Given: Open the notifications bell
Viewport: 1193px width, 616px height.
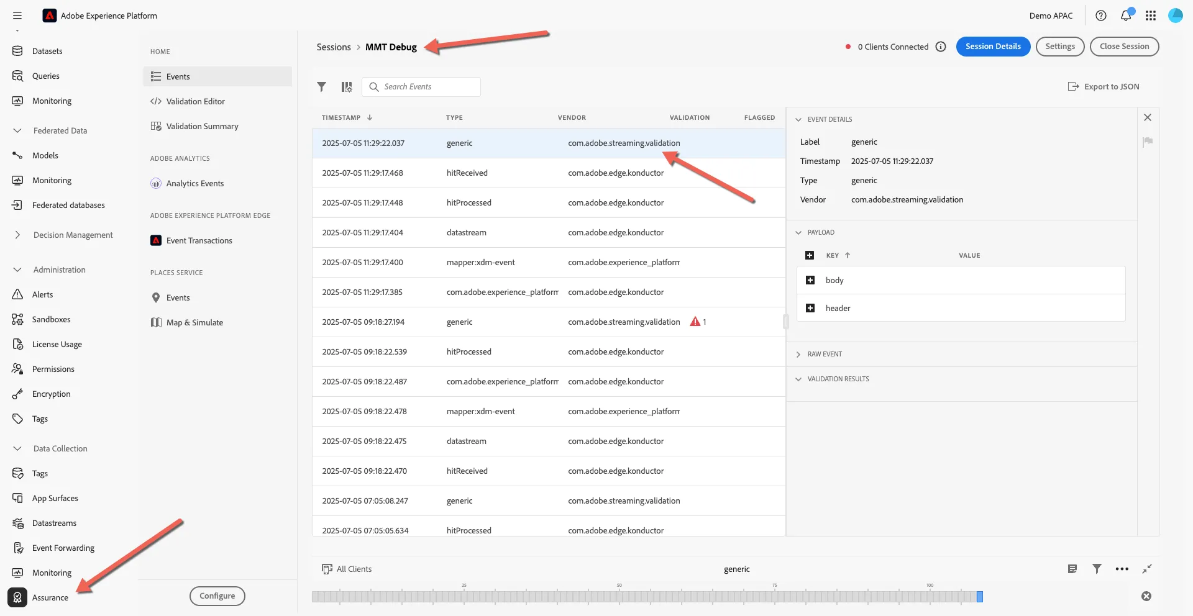Looking at the screenshot, I should 1126,16.
